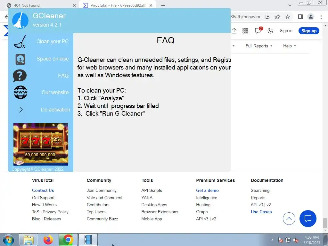Open the How It Works link

[x=44, y=205]
